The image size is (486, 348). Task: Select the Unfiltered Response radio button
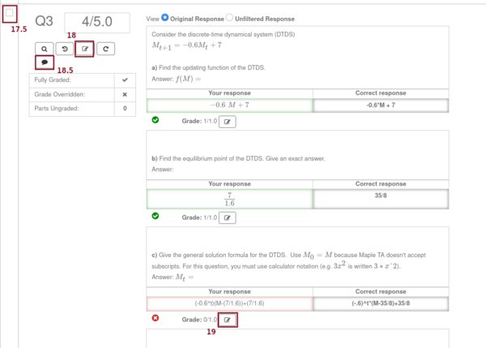point(228,18)
